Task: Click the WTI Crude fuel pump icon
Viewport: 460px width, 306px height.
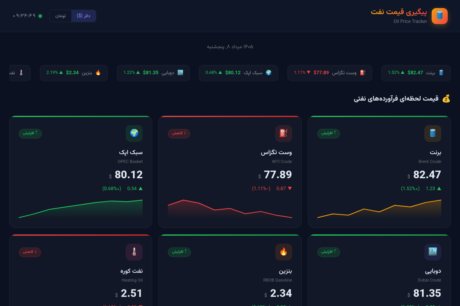Action: tap(284, 133)
